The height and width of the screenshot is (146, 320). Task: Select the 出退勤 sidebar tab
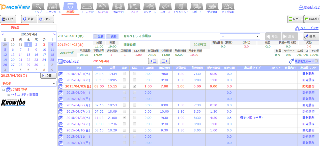pos(15,27)
